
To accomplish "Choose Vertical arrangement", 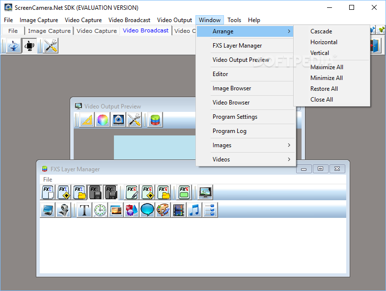I will pyautogui.click(x=320, y=53).
